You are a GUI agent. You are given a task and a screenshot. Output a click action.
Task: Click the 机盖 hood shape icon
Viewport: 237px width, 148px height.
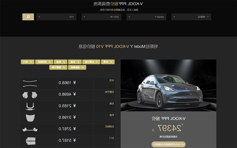[30, 118]
